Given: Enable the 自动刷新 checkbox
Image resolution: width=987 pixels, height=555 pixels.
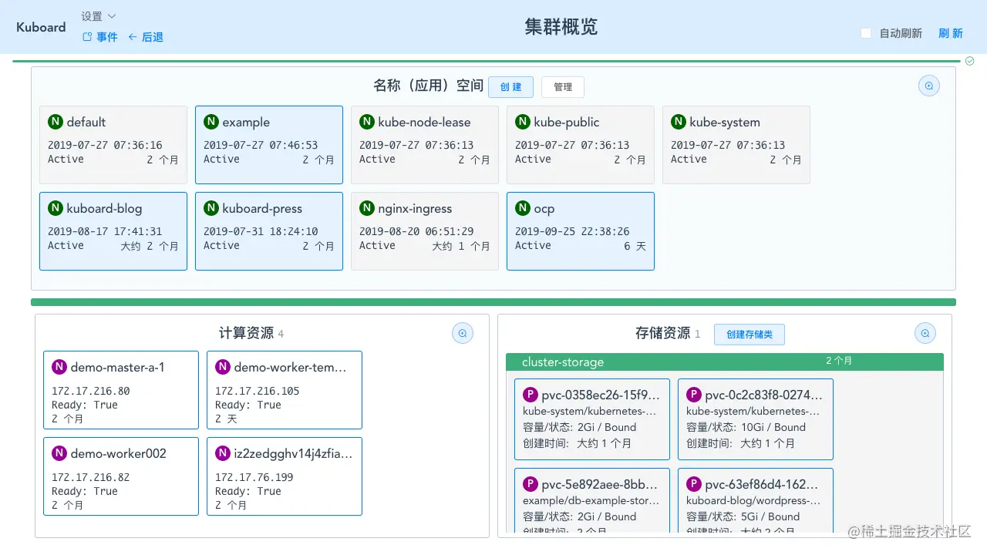Looking at the screenshot, I should [865, 33].
